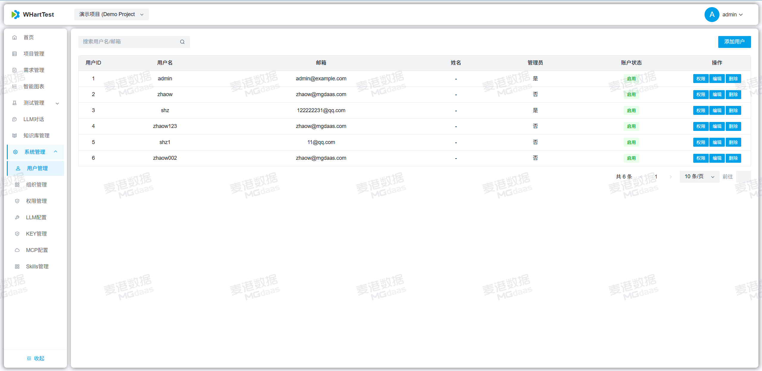This screenshot has height=371, width=762.
Task: Click the search magnifier icon
Action: 182,42
